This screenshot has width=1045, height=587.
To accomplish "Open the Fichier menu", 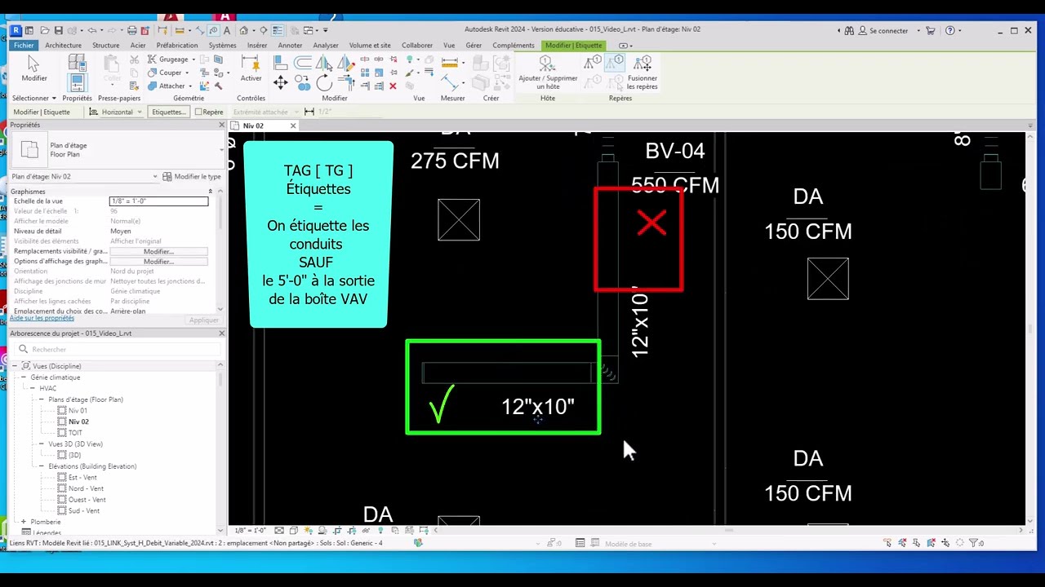I will [x=24, y=45].
